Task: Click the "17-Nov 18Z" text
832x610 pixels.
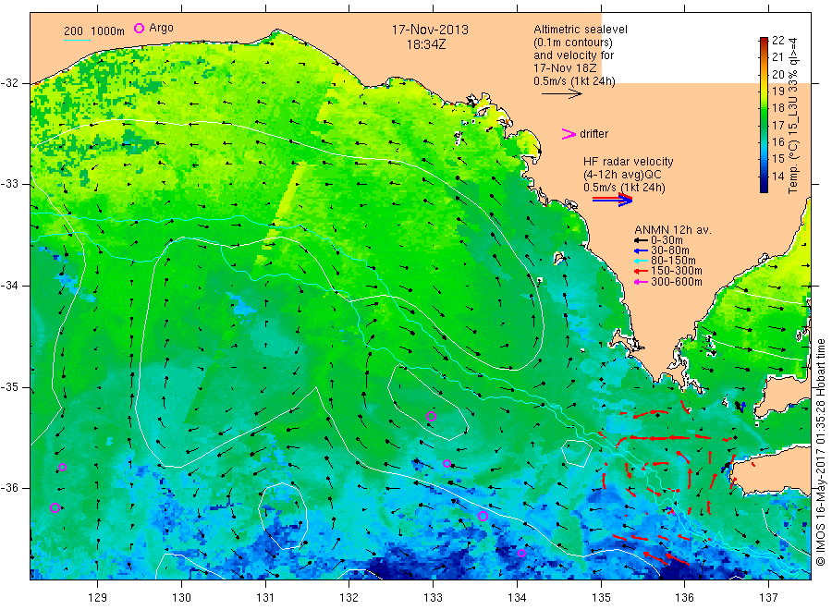Action: (565, 68)
